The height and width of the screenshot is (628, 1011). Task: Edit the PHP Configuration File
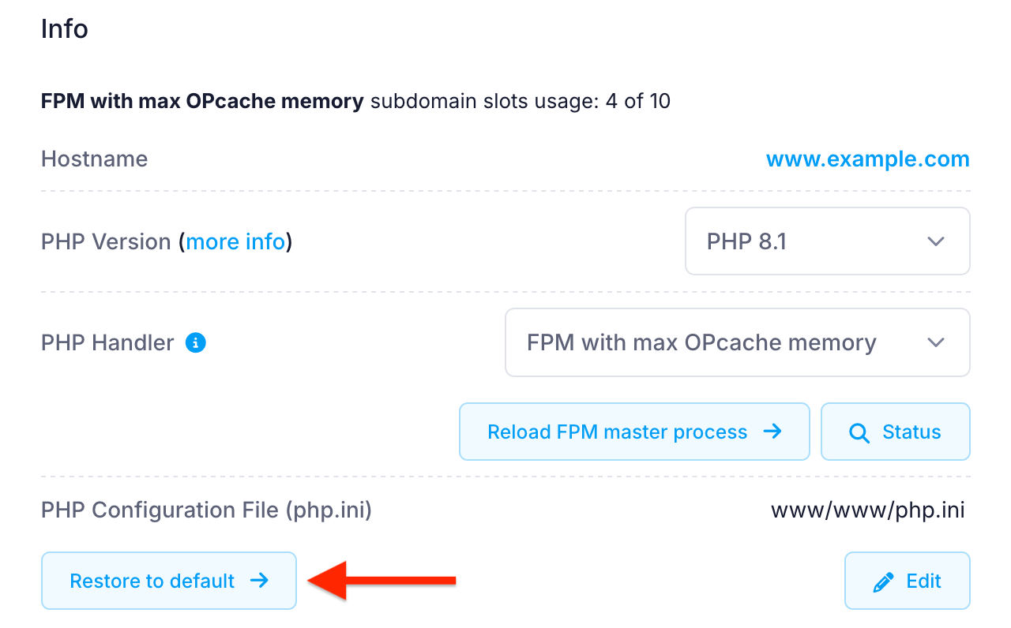point(907,581)
